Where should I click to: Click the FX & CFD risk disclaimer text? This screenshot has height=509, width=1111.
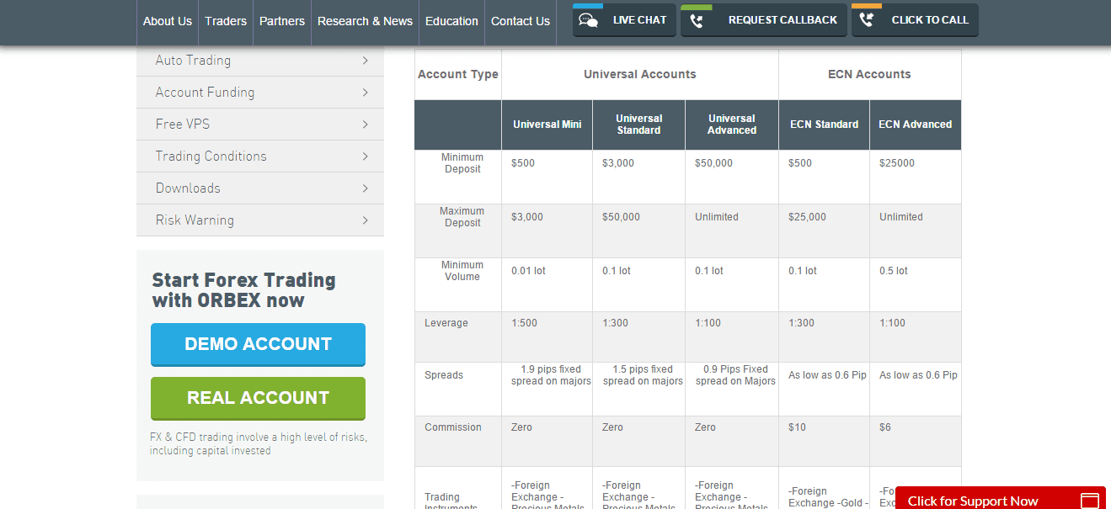pos(259,444)
